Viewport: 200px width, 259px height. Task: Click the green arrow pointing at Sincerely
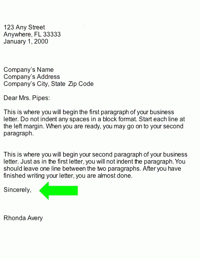pos(58,191)
